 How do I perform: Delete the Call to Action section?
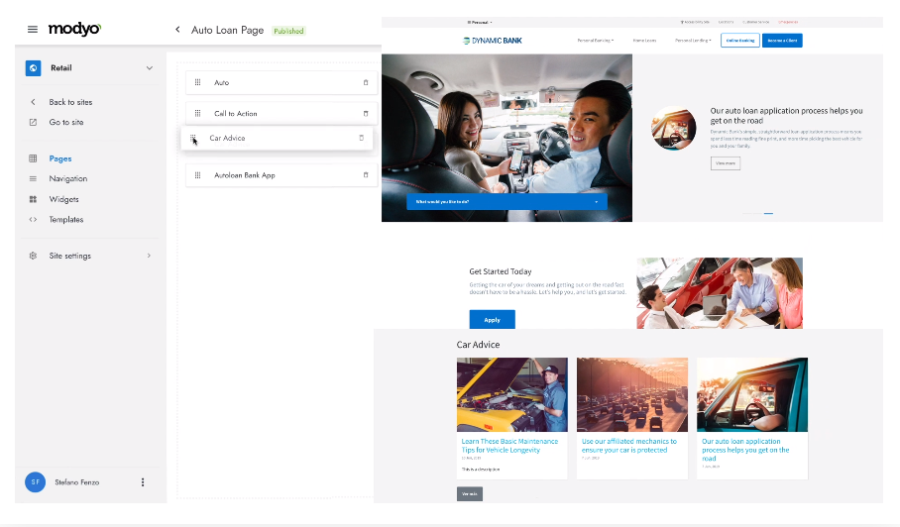coord(365,114)
